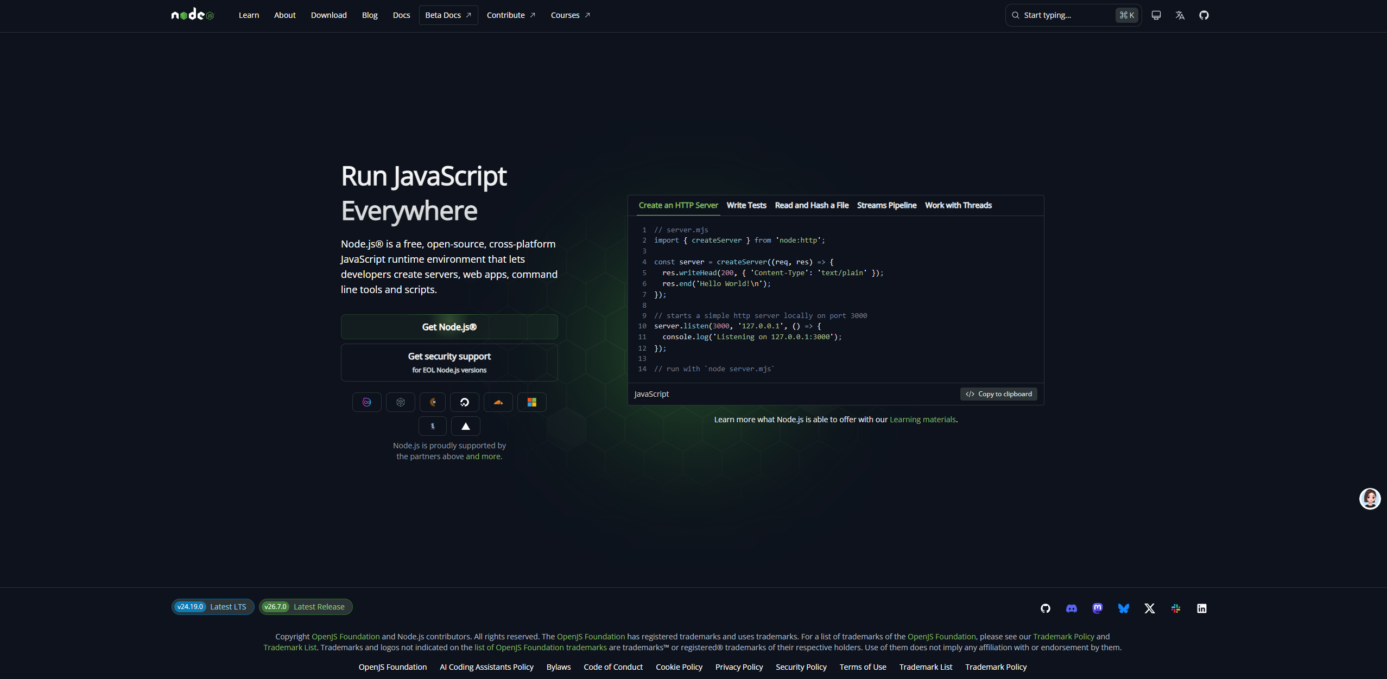Open the X social icon in the footer
The height and width of the screenshot is (679, 1387).
(1150, 608)
